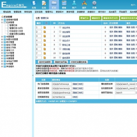Viewport: 137px width, 137px height.
Task: Click the order input in row ID 1
Action: (x=39, y=28)
